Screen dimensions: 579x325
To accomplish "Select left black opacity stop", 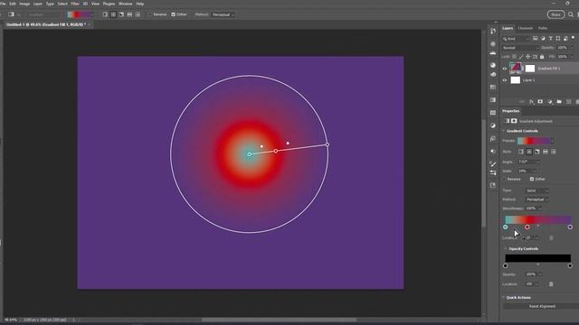I will pyautogui.click(x=506, y=265).
